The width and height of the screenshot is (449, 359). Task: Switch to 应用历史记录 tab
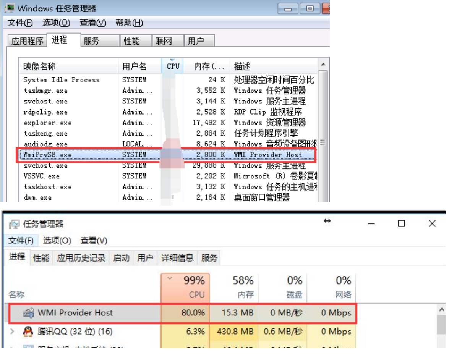click(81, 258)
